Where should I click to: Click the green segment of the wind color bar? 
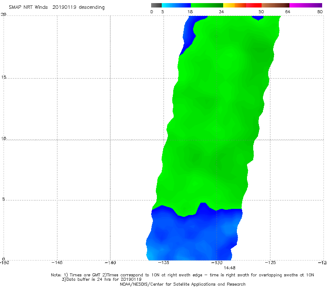(x=207, y=5)
